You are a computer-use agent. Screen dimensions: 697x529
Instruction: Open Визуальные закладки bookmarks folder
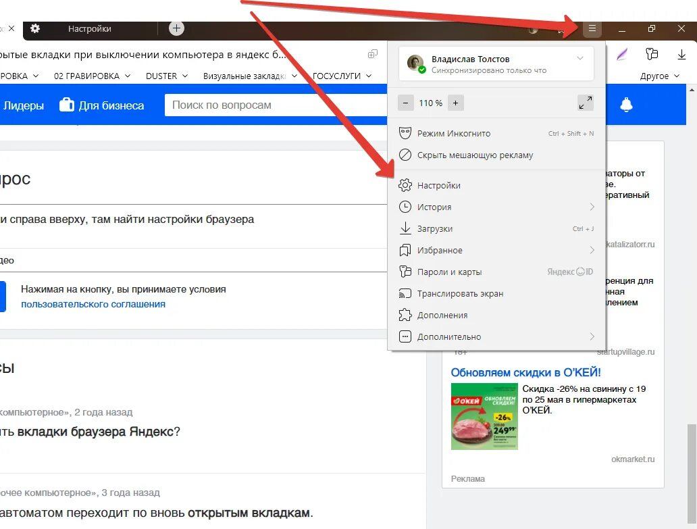[250, 76]
